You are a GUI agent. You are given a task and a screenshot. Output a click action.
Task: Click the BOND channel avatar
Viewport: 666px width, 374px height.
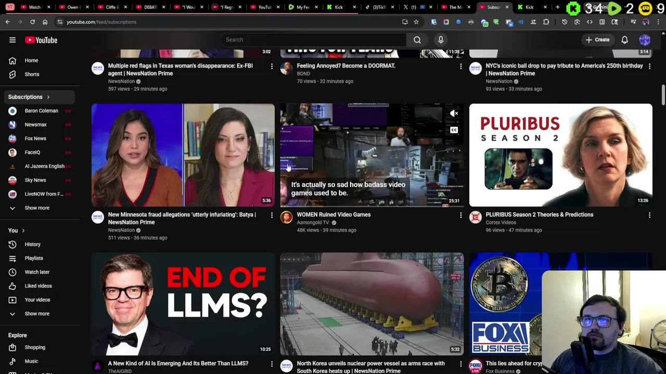click(286, 69)
